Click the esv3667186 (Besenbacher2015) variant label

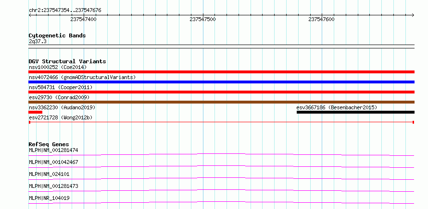pos(337,107)
